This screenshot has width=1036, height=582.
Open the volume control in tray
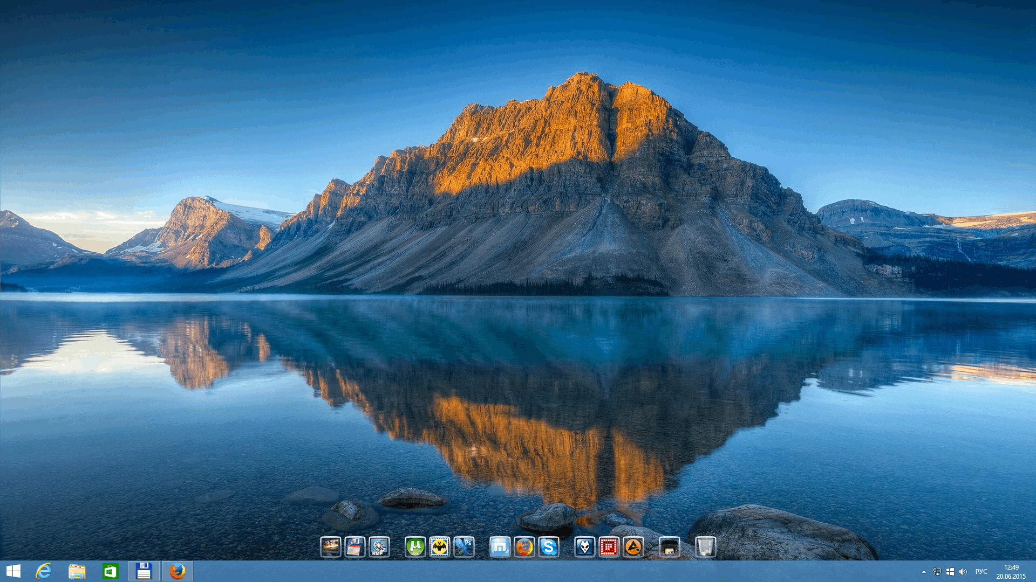click(x=963, y=572)
